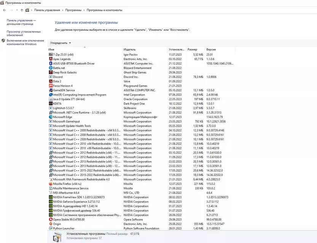Select GameSDK Service icon
This screenshot has width=317, height=243.
(x=51, y=90)
